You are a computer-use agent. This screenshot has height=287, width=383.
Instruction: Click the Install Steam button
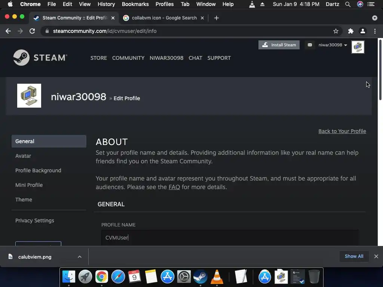[x=279, y=45]
